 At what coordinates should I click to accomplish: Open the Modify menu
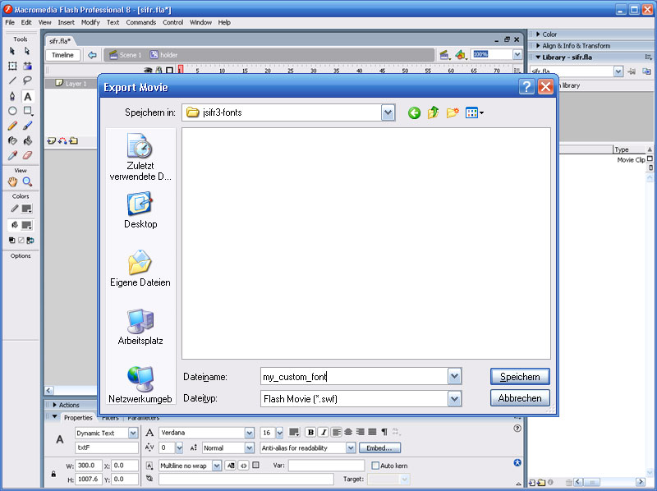click(90, 22)
